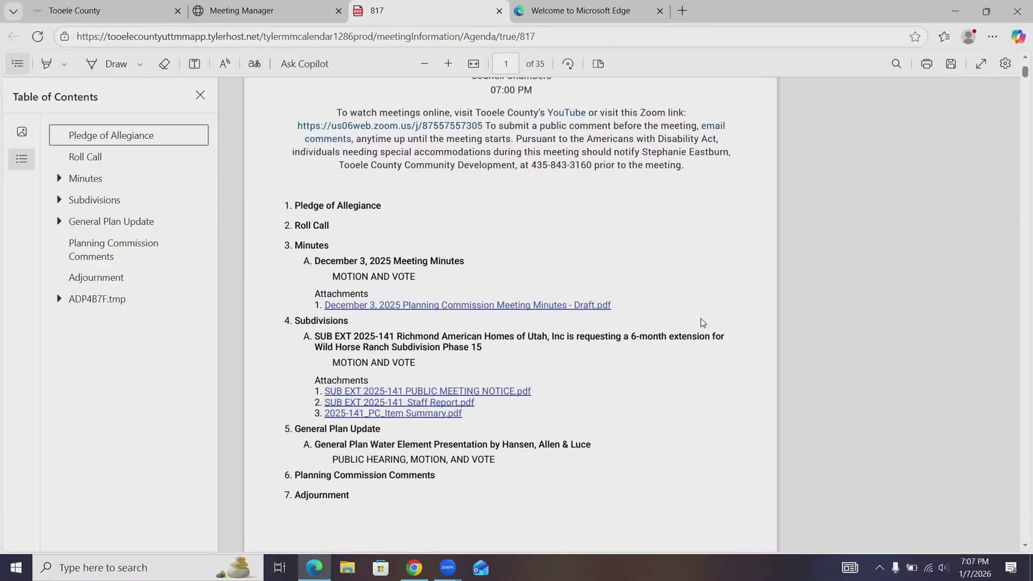This screenshot has width=1033, height=581.
Task: Open the Add text tool
Action: [x=194, y=63]
